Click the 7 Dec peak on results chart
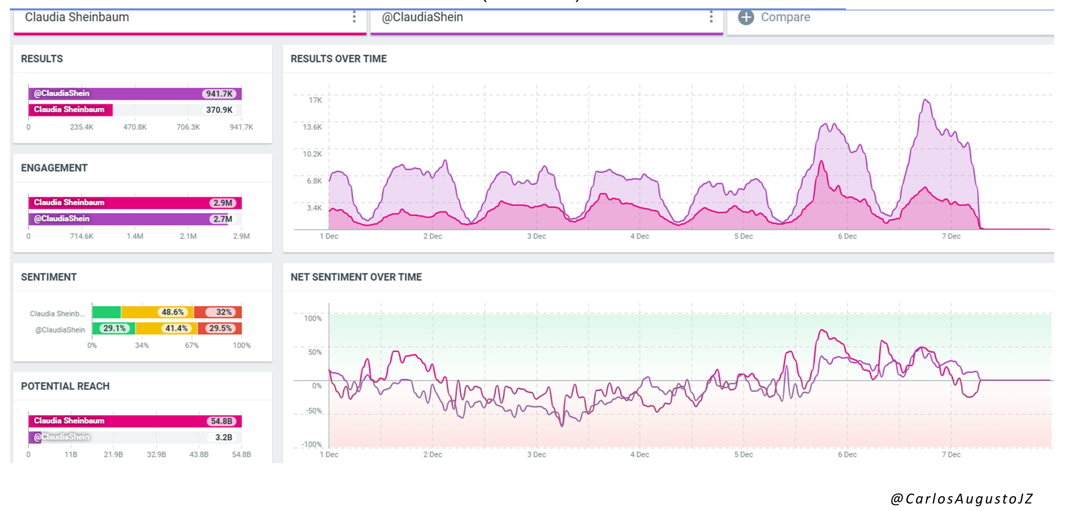Image resolution: width=1086 pixels, height=511 pixels. point(925,100)
